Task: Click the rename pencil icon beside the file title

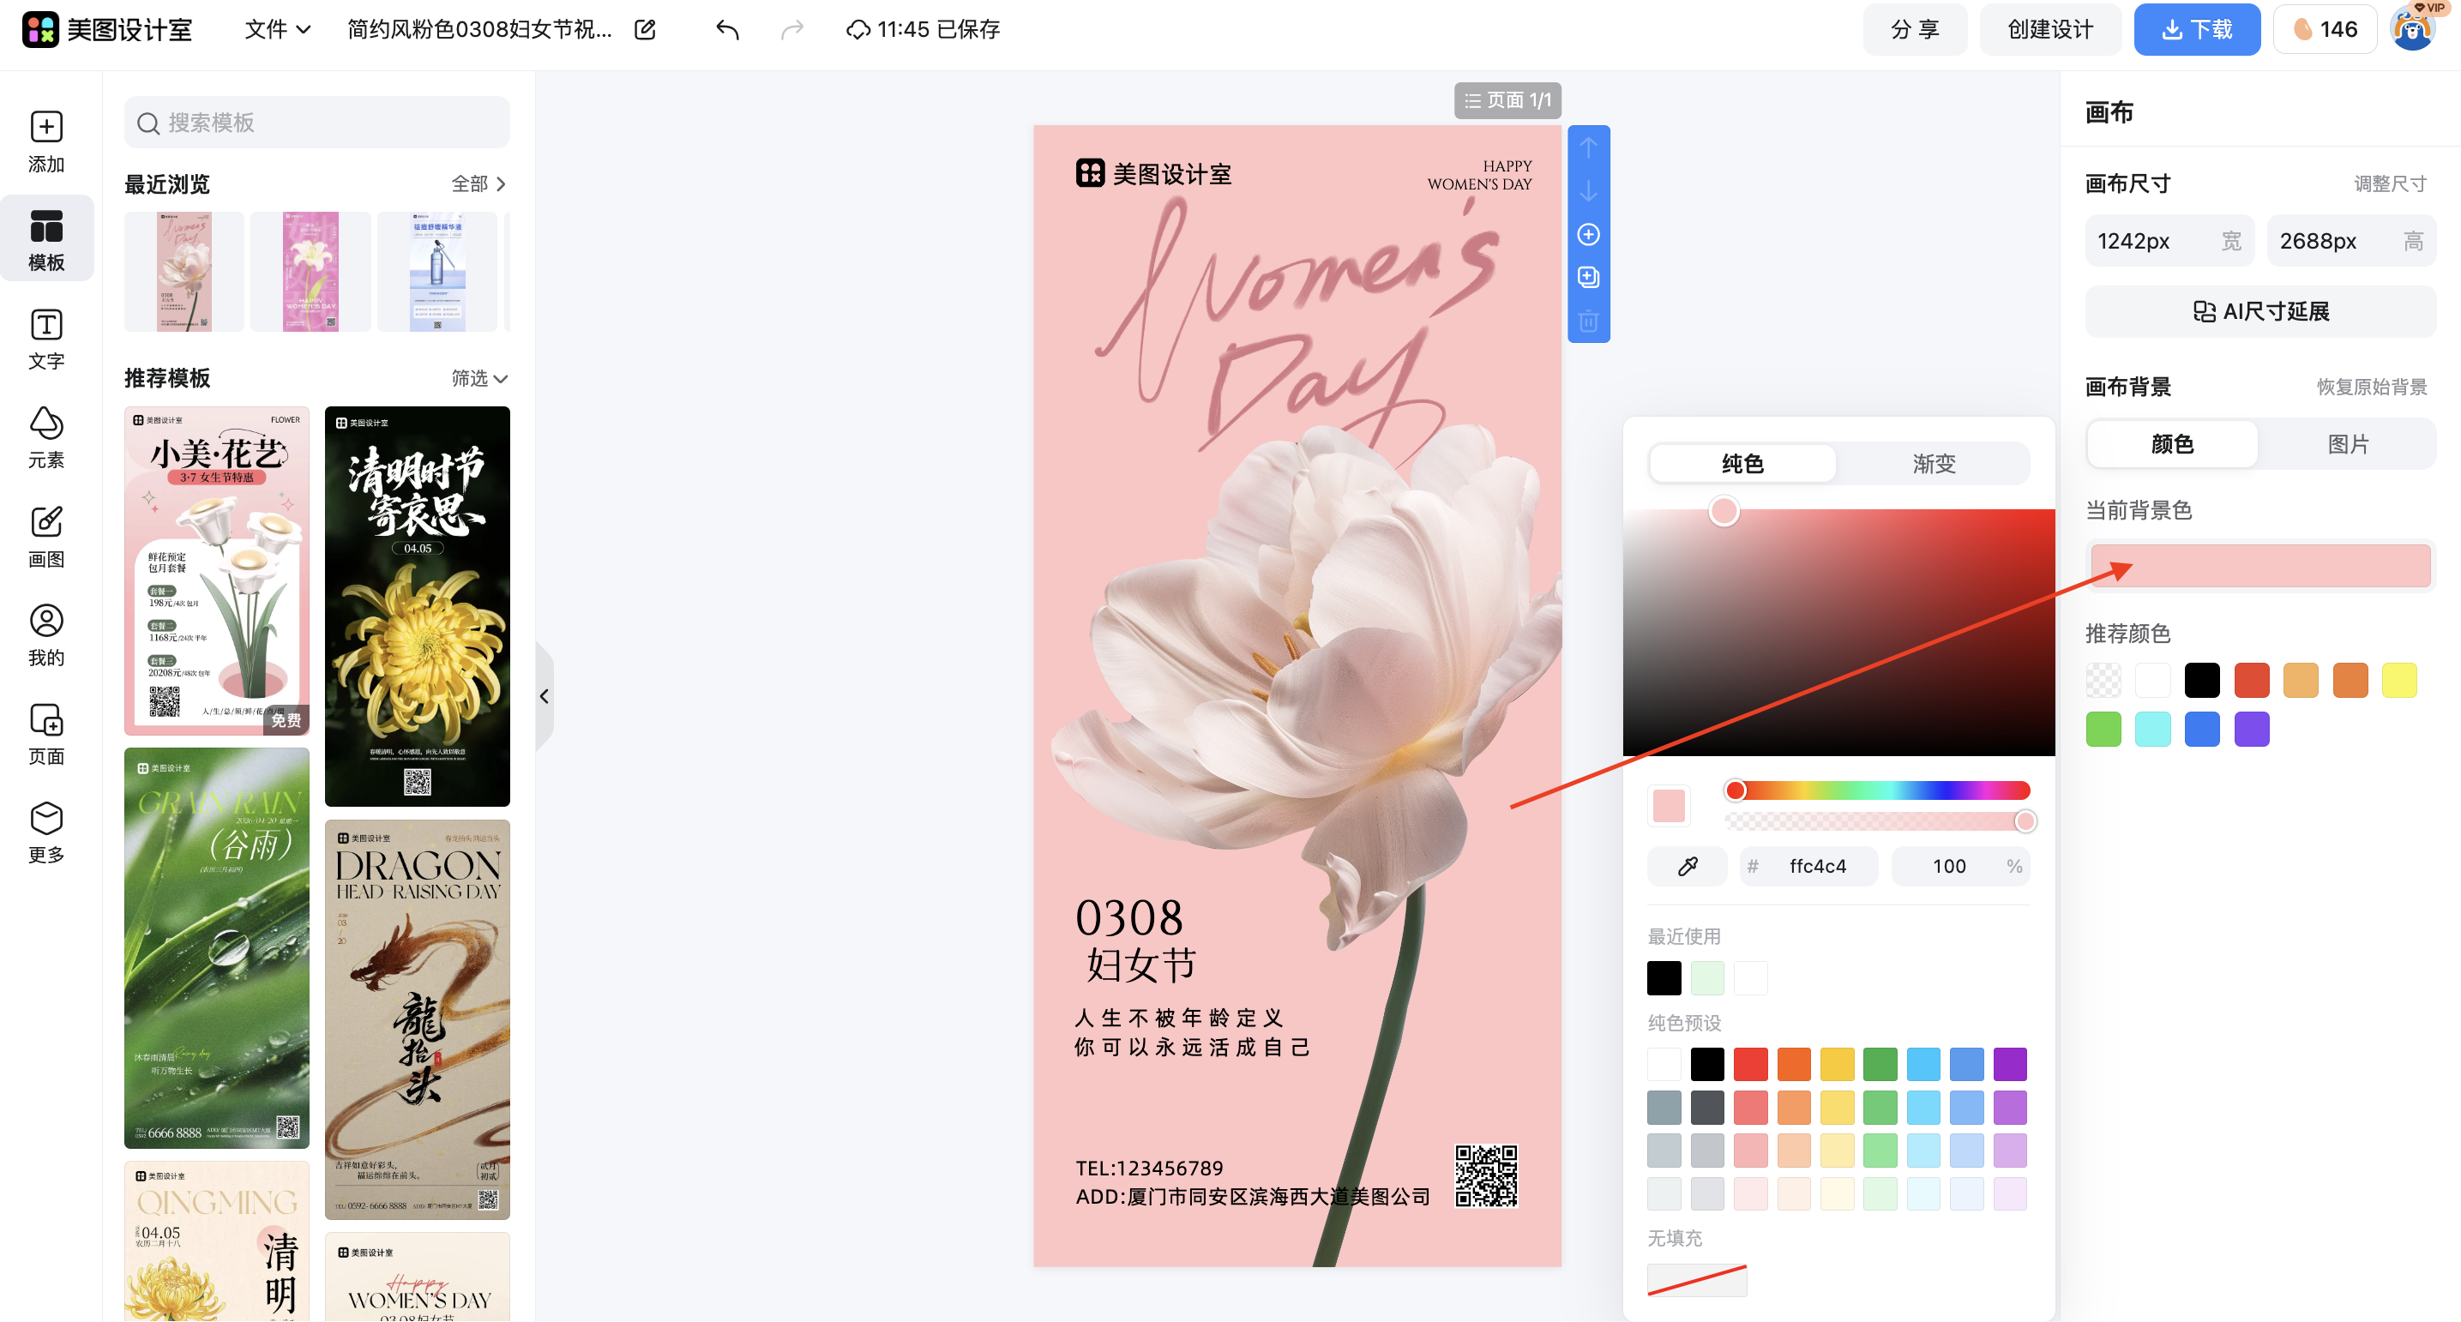Action: 646,30
